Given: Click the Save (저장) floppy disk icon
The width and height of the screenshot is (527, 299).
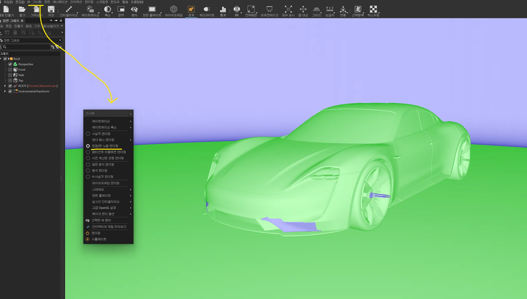Looking at the screenshot, I should (x=51, y=9).
